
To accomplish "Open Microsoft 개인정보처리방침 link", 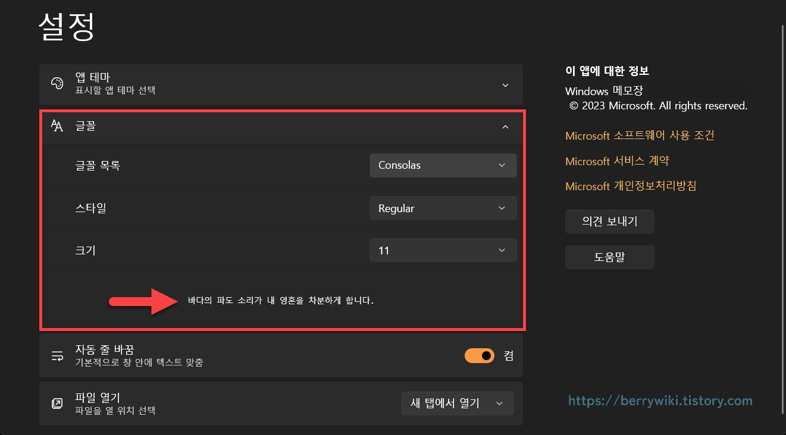I will pyautogui.click(x=631, y=186).
